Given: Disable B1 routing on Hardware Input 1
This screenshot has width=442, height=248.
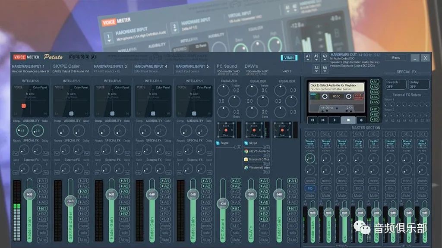Looking at the screenshot, I should 42,209.
